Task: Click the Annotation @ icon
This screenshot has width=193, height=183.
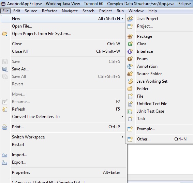Action: click(130, 66)
